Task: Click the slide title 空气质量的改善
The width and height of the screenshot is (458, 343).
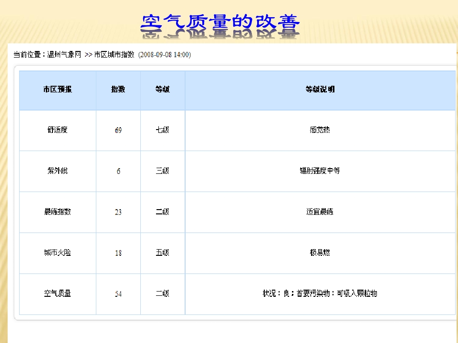Action: 220,22
